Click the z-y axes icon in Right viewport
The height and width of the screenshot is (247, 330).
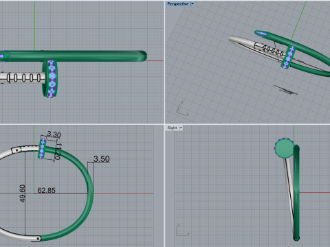pyautogui.click(x=183, y=230)
